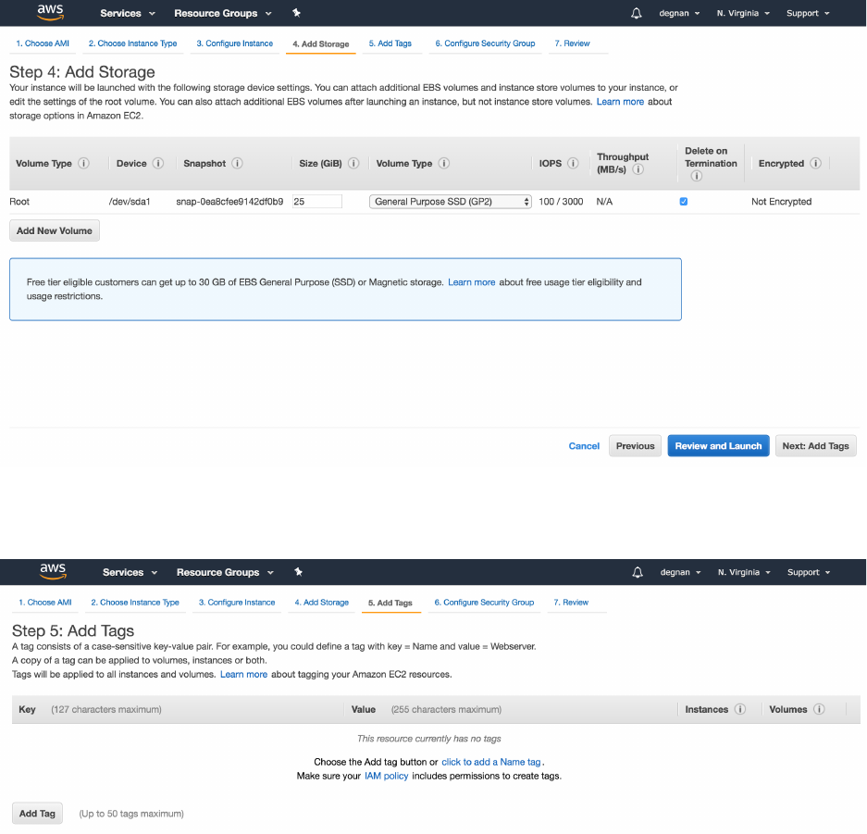The image size is (867, 834).
Task: Expand Services menu in the Add Tags header
Action: [130, 572]
